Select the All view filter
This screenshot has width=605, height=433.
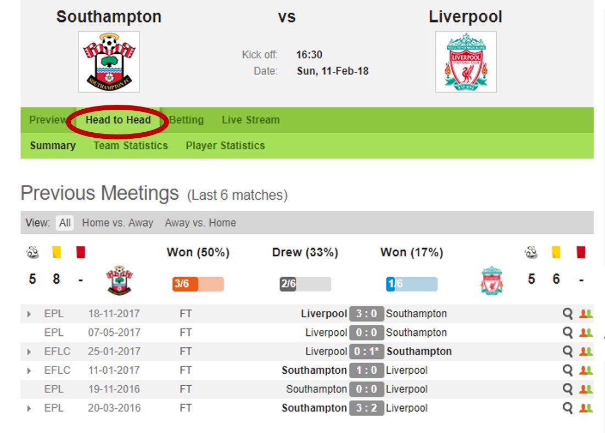tap(64, 223)
